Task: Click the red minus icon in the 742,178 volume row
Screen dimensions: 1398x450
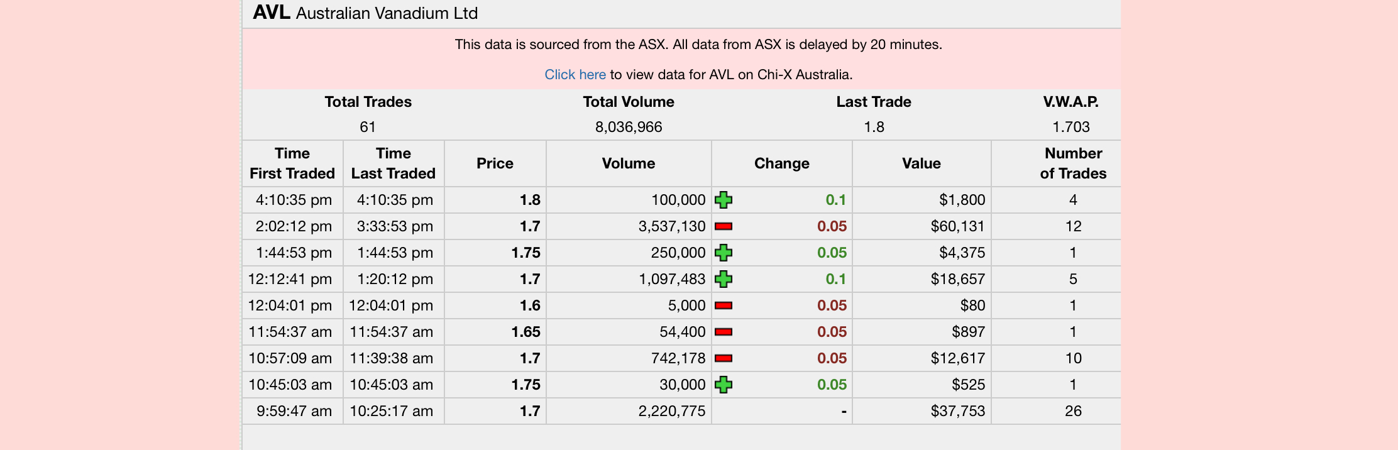Action: 724,358
